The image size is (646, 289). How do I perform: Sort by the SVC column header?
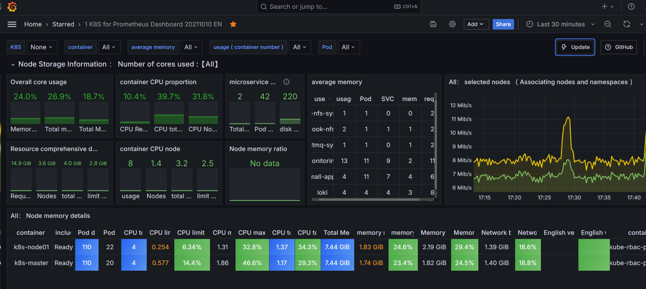click(x=388, y=99)
